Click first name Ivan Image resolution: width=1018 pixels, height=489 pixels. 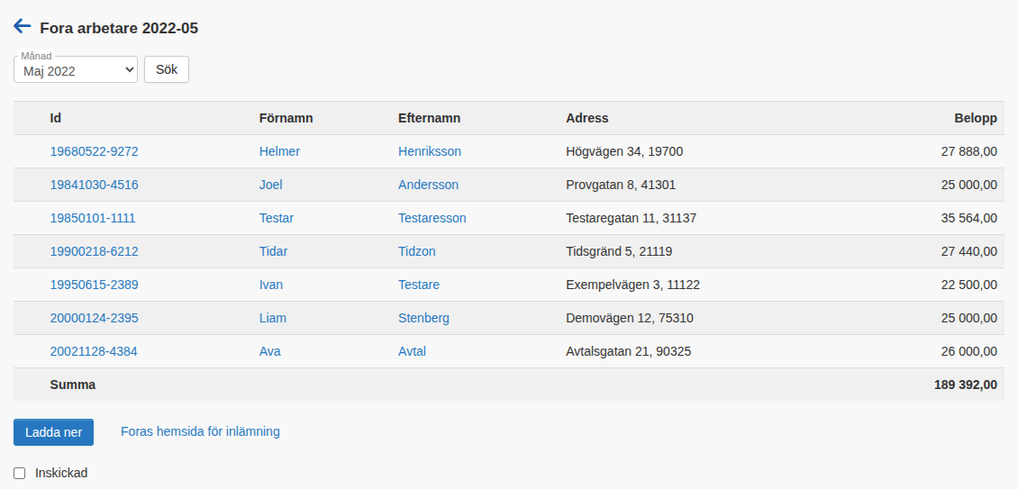[x=271, y=285]
